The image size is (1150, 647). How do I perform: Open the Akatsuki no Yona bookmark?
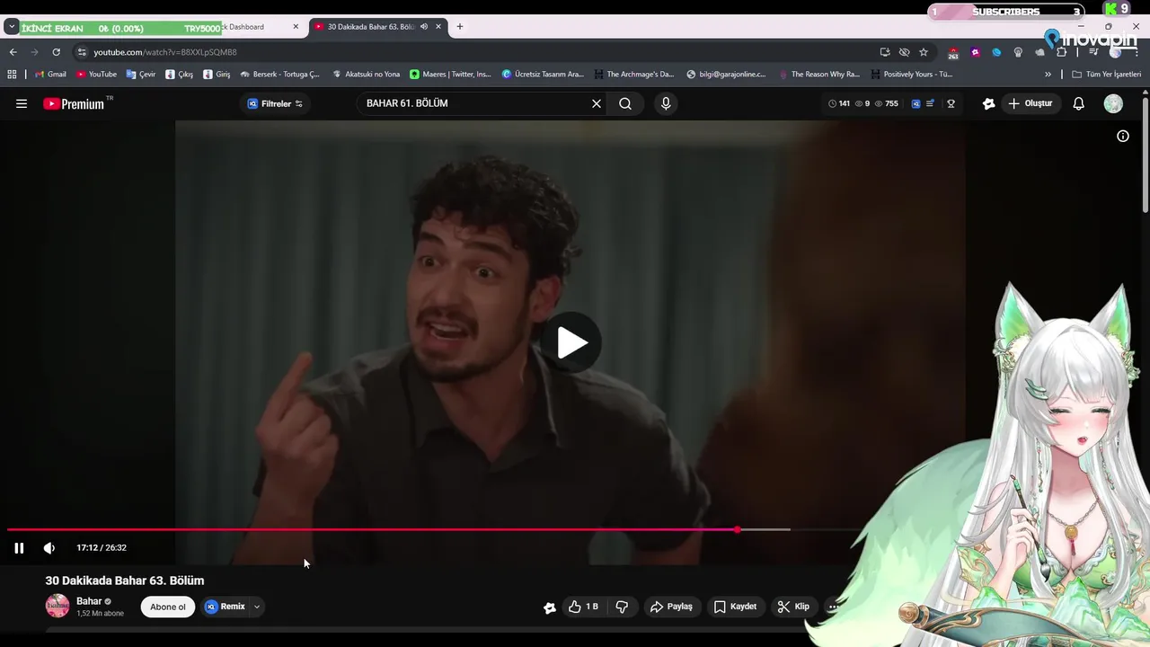click(366, 75)
